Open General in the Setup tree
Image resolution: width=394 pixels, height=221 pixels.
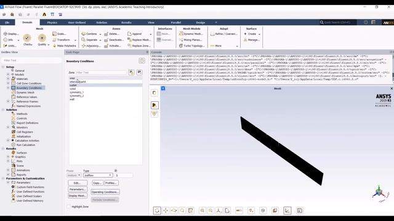19,71
